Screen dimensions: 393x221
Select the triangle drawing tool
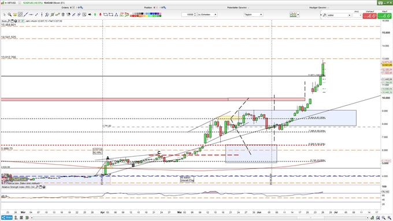point(116,14)
